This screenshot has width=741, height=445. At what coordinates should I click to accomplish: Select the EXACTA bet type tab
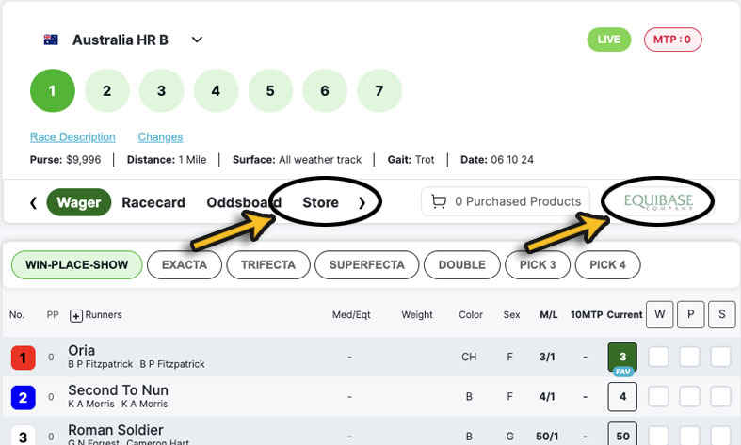tap(185, 265)
